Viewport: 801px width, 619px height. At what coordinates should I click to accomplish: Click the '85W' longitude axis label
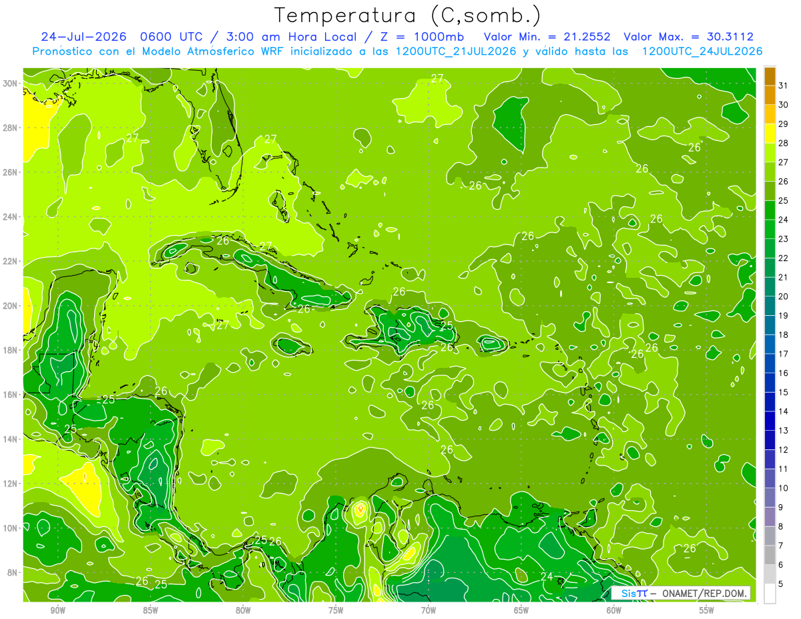[150, 610]
